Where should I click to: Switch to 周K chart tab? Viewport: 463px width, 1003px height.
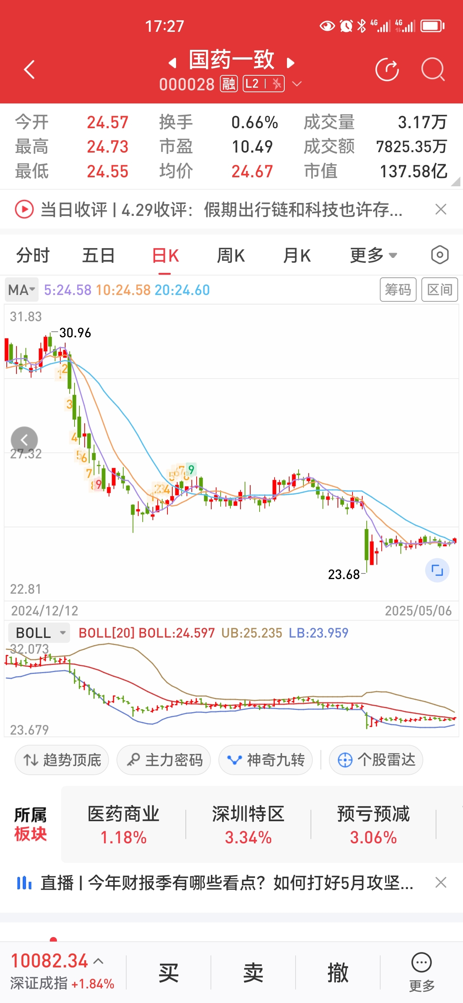click(231, 255)
